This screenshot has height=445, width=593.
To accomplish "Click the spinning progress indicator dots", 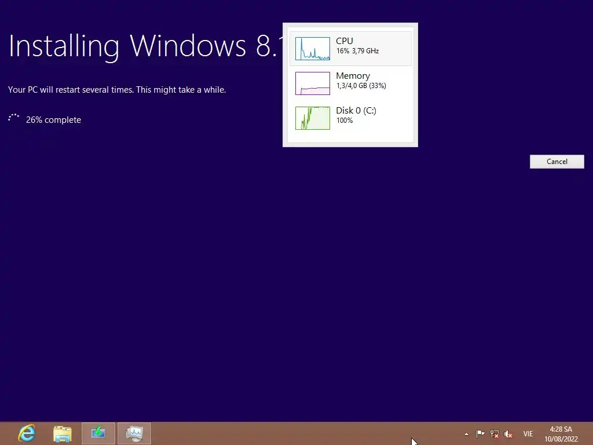I will point(14,118).
